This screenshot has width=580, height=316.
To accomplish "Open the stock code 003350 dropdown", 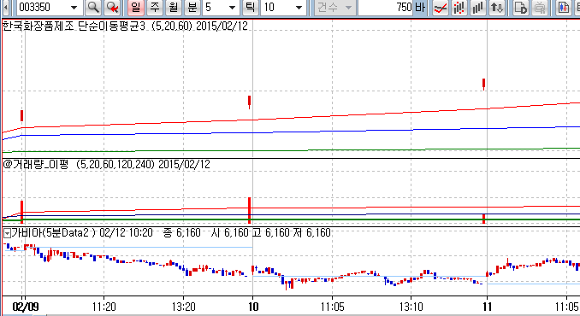I will pos(74,8).
